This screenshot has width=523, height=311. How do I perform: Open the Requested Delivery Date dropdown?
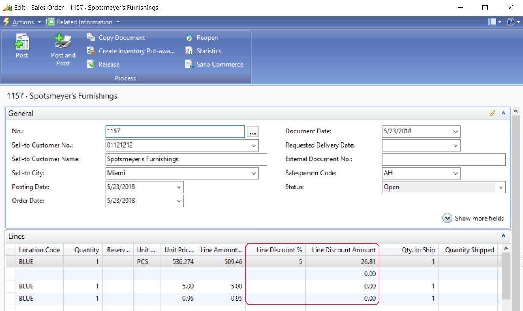456,145
